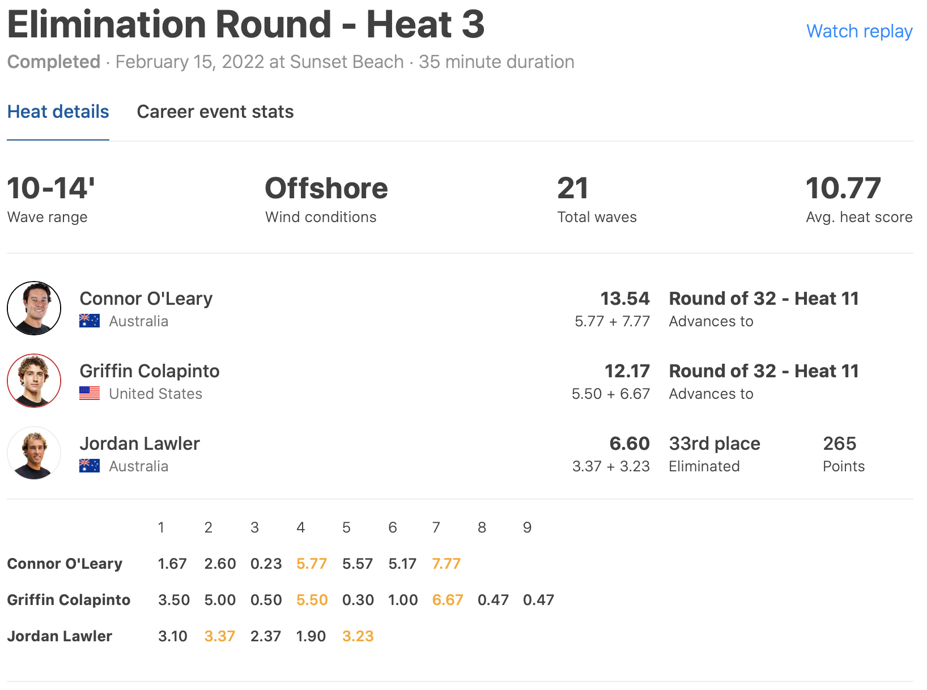
Task: Click Griffin Colapinto's Round of 32 link
Action: click(x=764, y=371)
